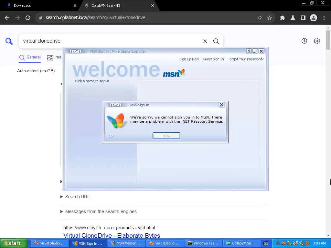Clear the search query with the X icon
The width and height of the screenshot is (331, 248).
[205, 41]
